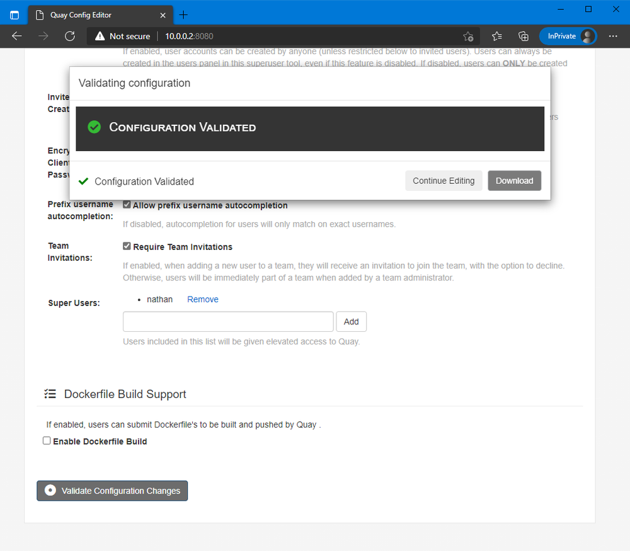
Task: Open the Favorites list icon
Action: point(497,36)
